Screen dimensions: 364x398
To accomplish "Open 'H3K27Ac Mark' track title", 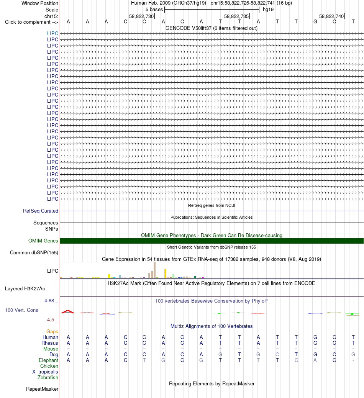I will [212, 283].
